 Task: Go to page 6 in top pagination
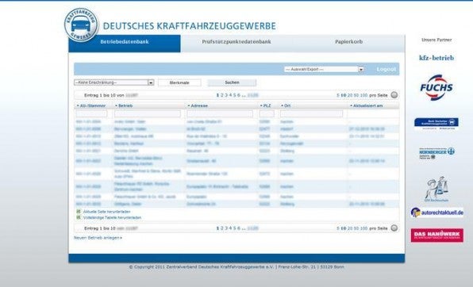pyautogui.click(x=239, y=95)
